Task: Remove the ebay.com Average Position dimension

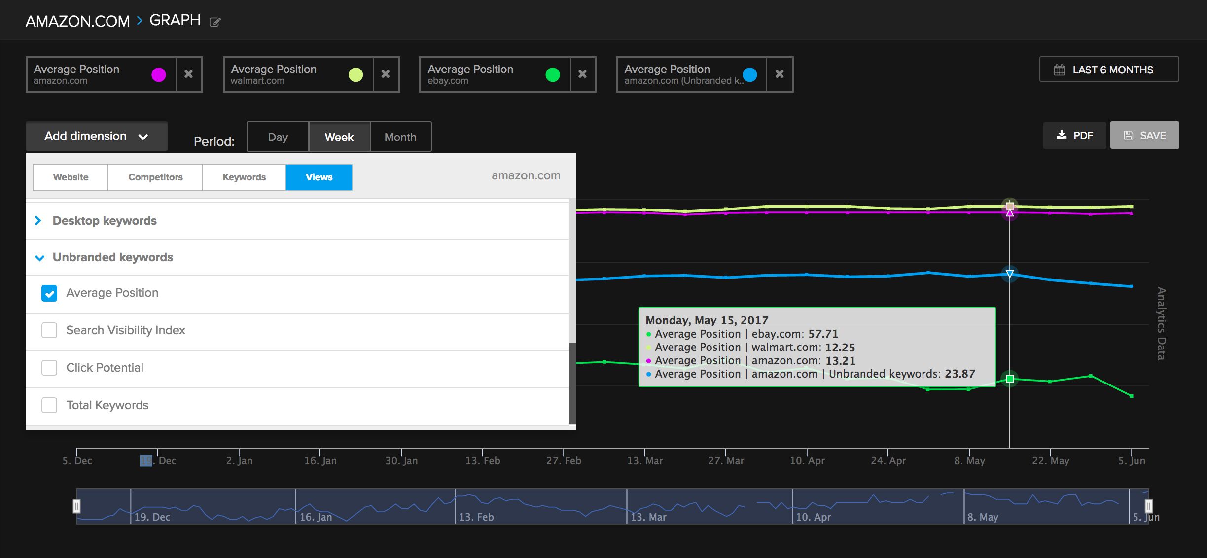Action: 582,74
